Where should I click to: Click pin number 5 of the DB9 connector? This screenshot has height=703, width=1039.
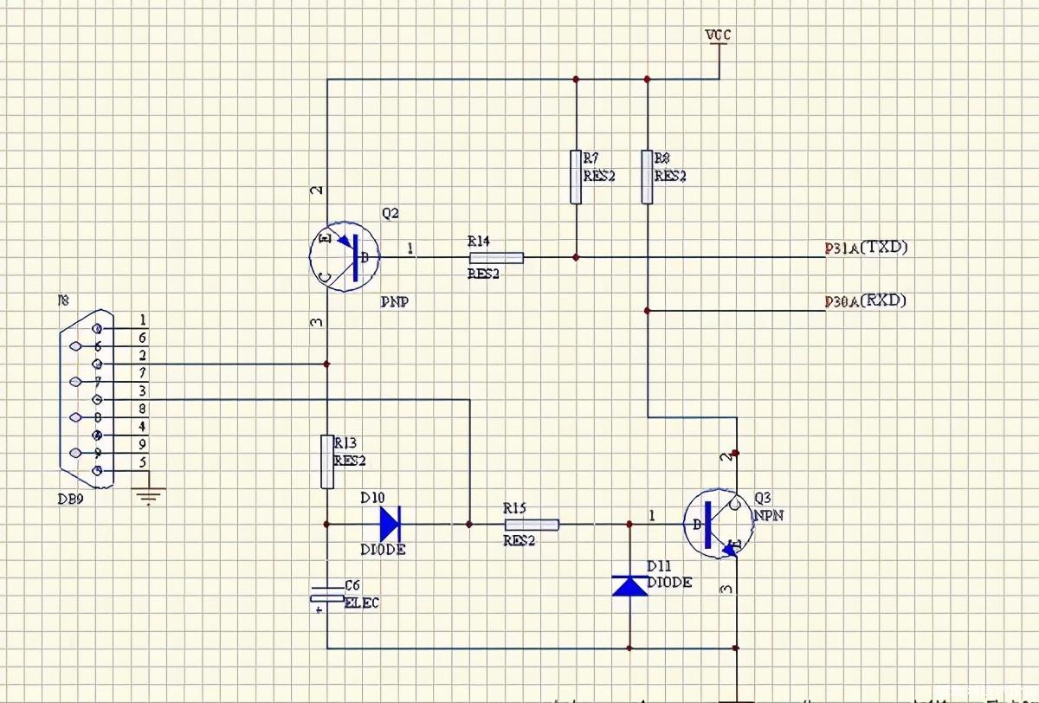coord(142,461)
